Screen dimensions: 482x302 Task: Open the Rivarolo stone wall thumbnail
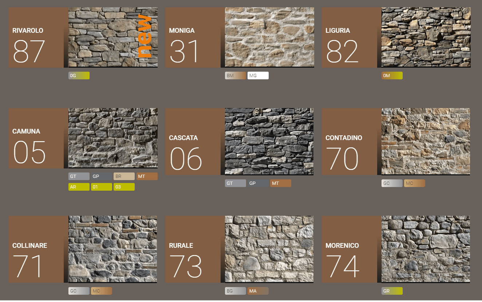pos(113,37)
